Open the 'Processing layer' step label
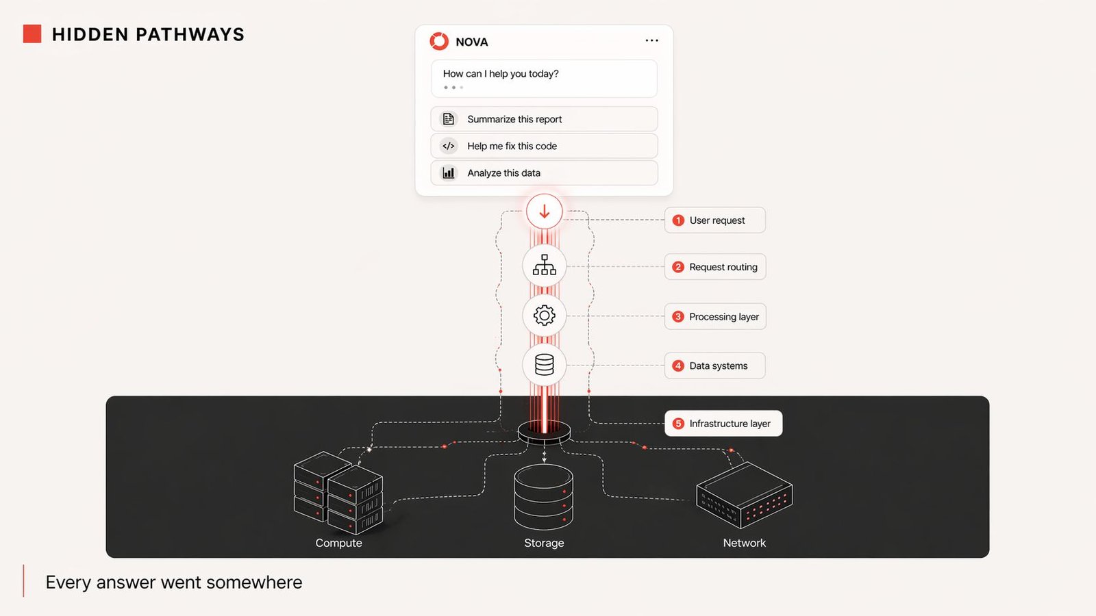Image resolution: width=1096 pixels, height=616 pixels. pos(715,317)
